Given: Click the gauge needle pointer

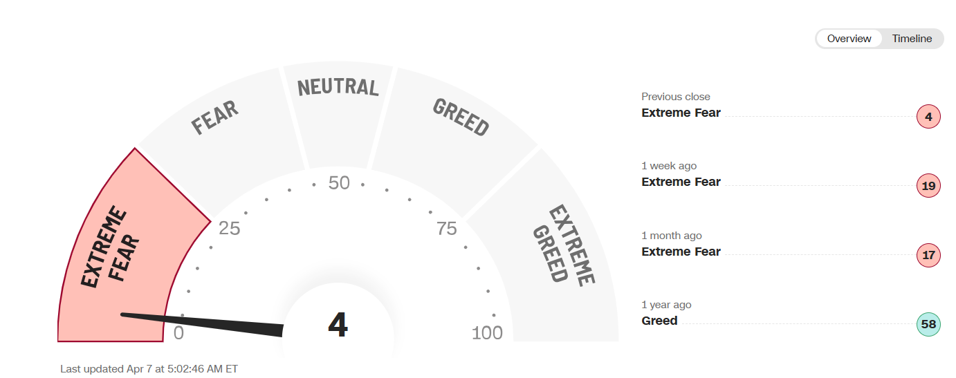Looking at the screenshot, I should (x=202, y=325).
